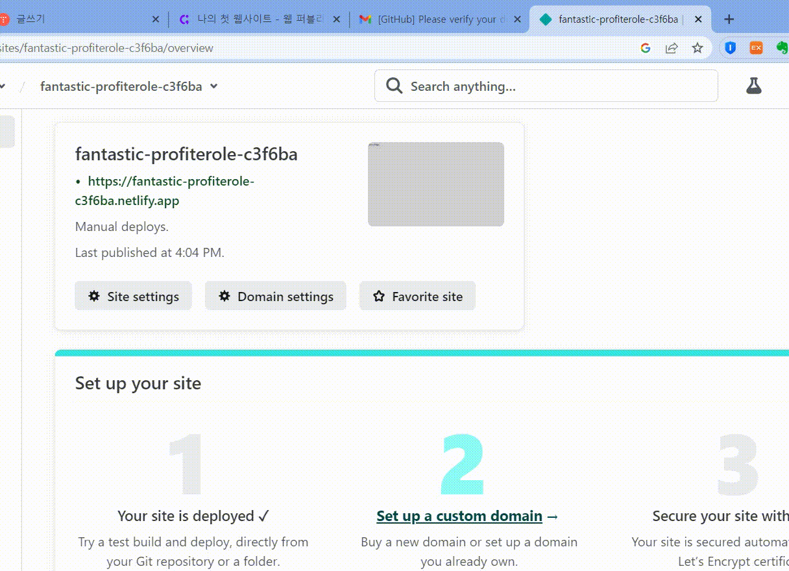
Task: Select the fantastic-profiterole-c3f6ba browser tab
Action: tap(620, 19)
